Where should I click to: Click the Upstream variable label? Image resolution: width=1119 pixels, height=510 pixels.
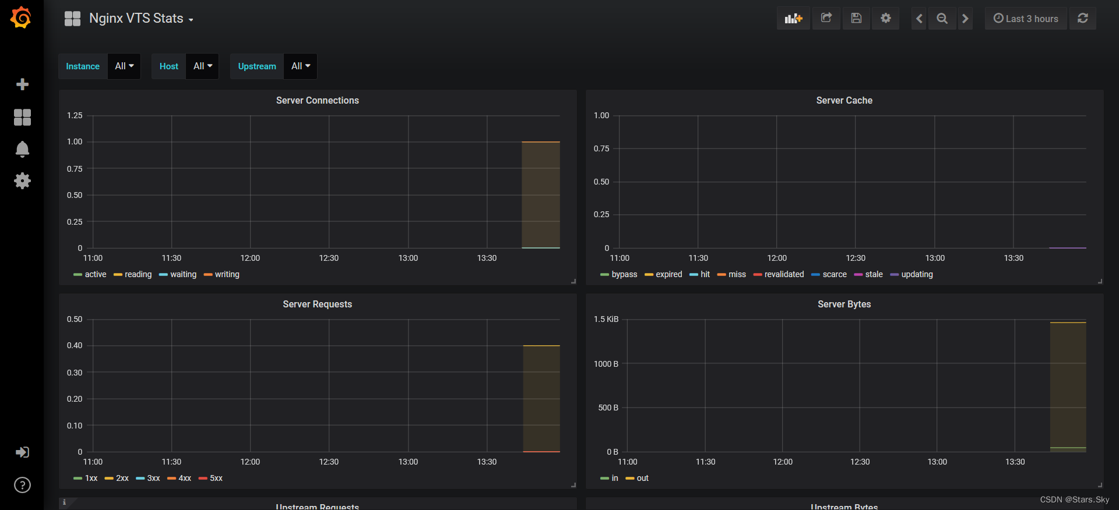coord(257,66)
